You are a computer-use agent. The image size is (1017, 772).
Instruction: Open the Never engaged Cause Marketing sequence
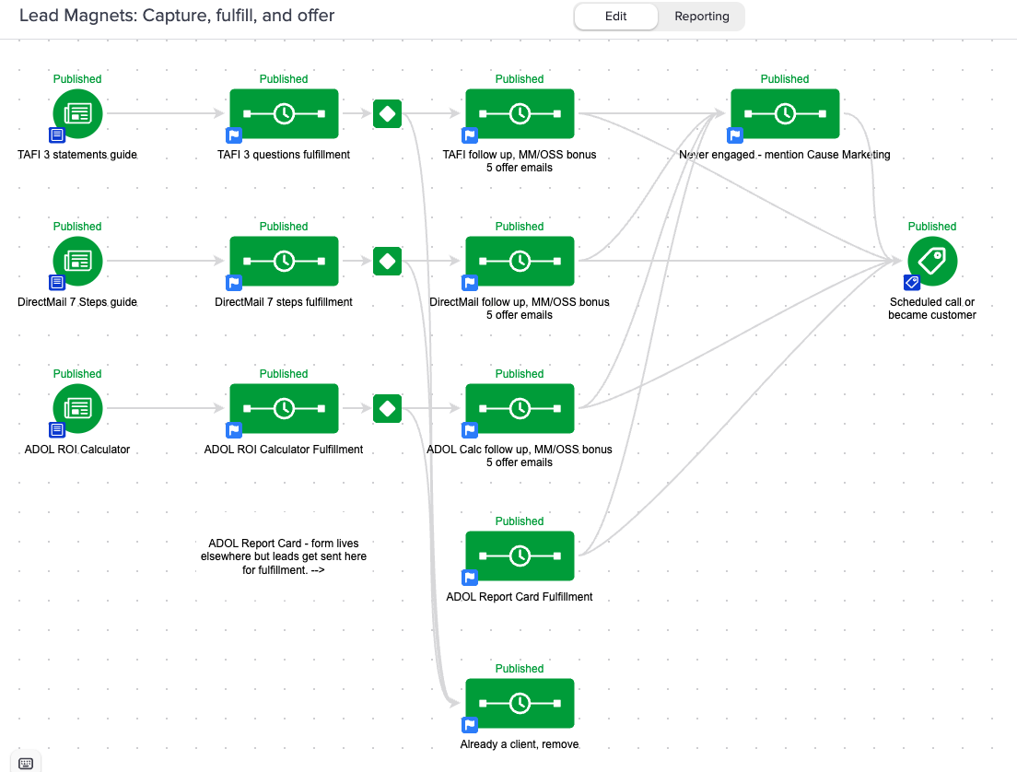click(785, 113)
